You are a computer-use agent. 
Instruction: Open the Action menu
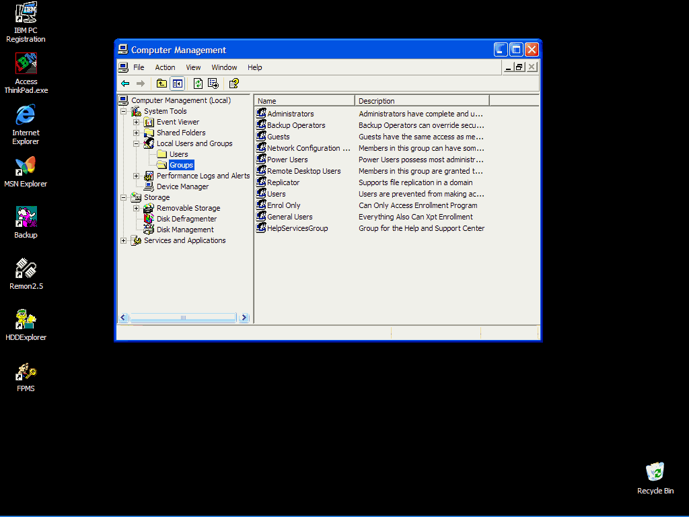tap(166, 67)
